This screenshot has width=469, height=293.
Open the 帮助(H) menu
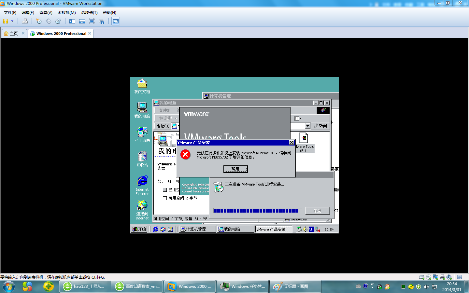coord(109,12)
